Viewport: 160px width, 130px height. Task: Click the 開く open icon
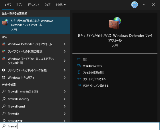[79, 59]
